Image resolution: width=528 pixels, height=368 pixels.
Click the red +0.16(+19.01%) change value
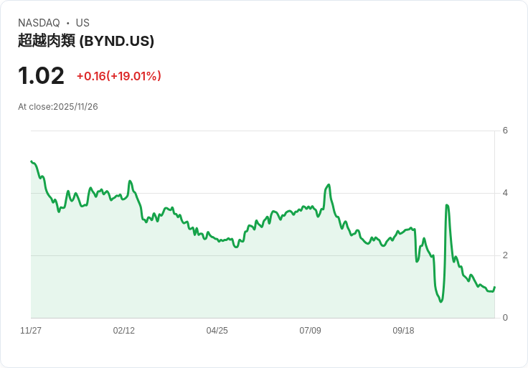[x=118, y=76]
